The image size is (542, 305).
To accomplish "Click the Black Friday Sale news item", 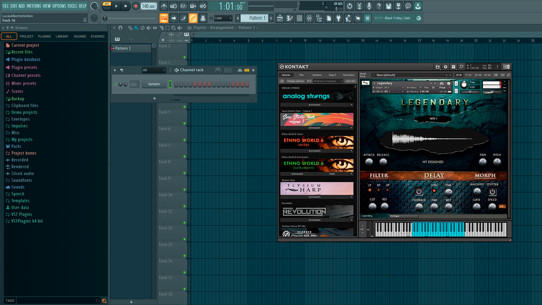I will 398,18.
